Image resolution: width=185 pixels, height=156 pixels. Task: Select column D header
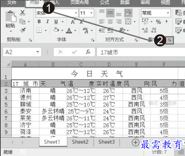pyautogui.click(x=109, y=64)
